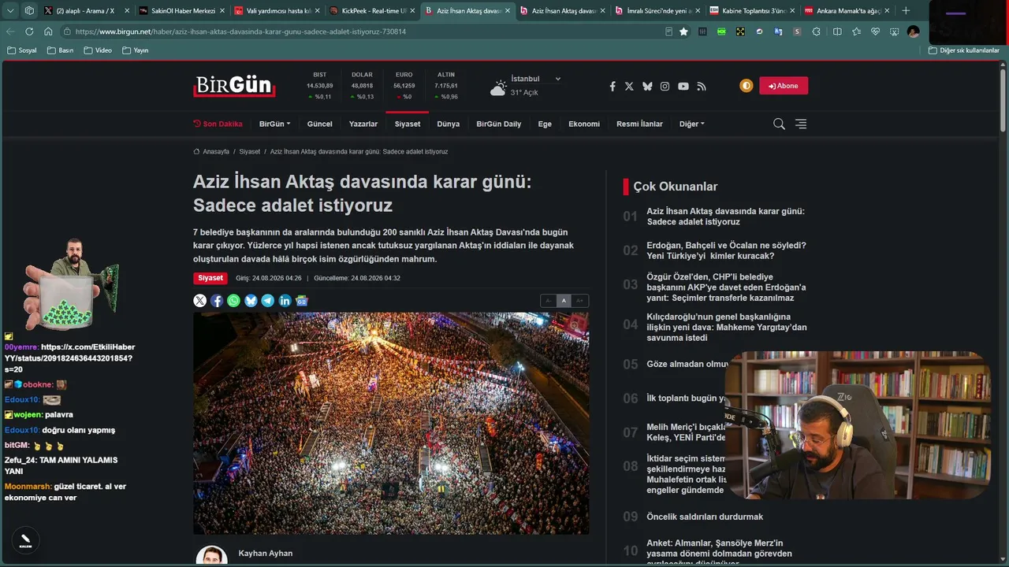The height and width of the screenshot is (567, 1009).
Task: Open the Erdoğan, Bahçeli ve Öcalan headline
Action: 726,250
